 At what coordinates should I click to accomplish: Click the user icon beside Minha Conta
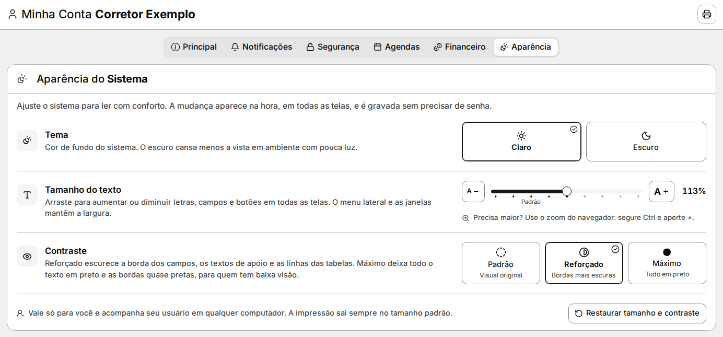[x=13, y=14]
